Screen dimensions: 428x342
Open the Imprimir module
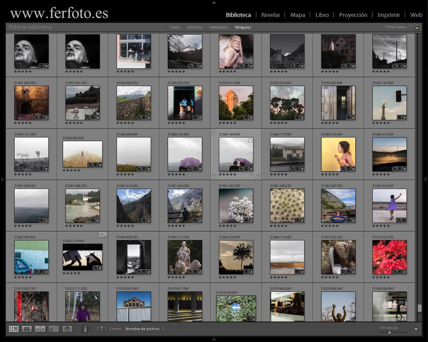pyautogui.click(x=389, y=15)
